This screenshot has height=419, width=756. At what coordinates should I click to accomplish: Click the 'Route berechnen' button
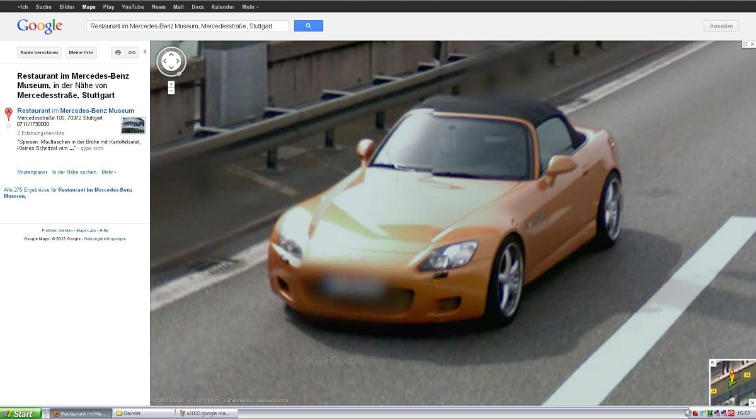39,52
